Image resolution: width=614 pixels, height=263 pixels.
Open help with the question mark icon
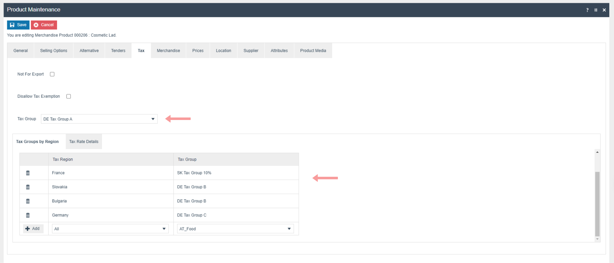[587, 10]
